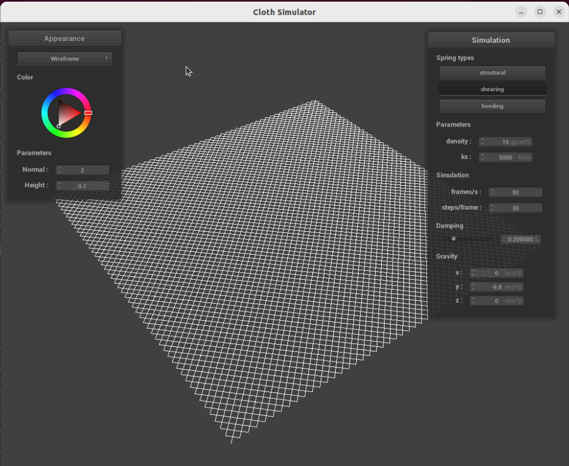Close the Cloth Simulator window
569x466 pixels.
[559, 12]
